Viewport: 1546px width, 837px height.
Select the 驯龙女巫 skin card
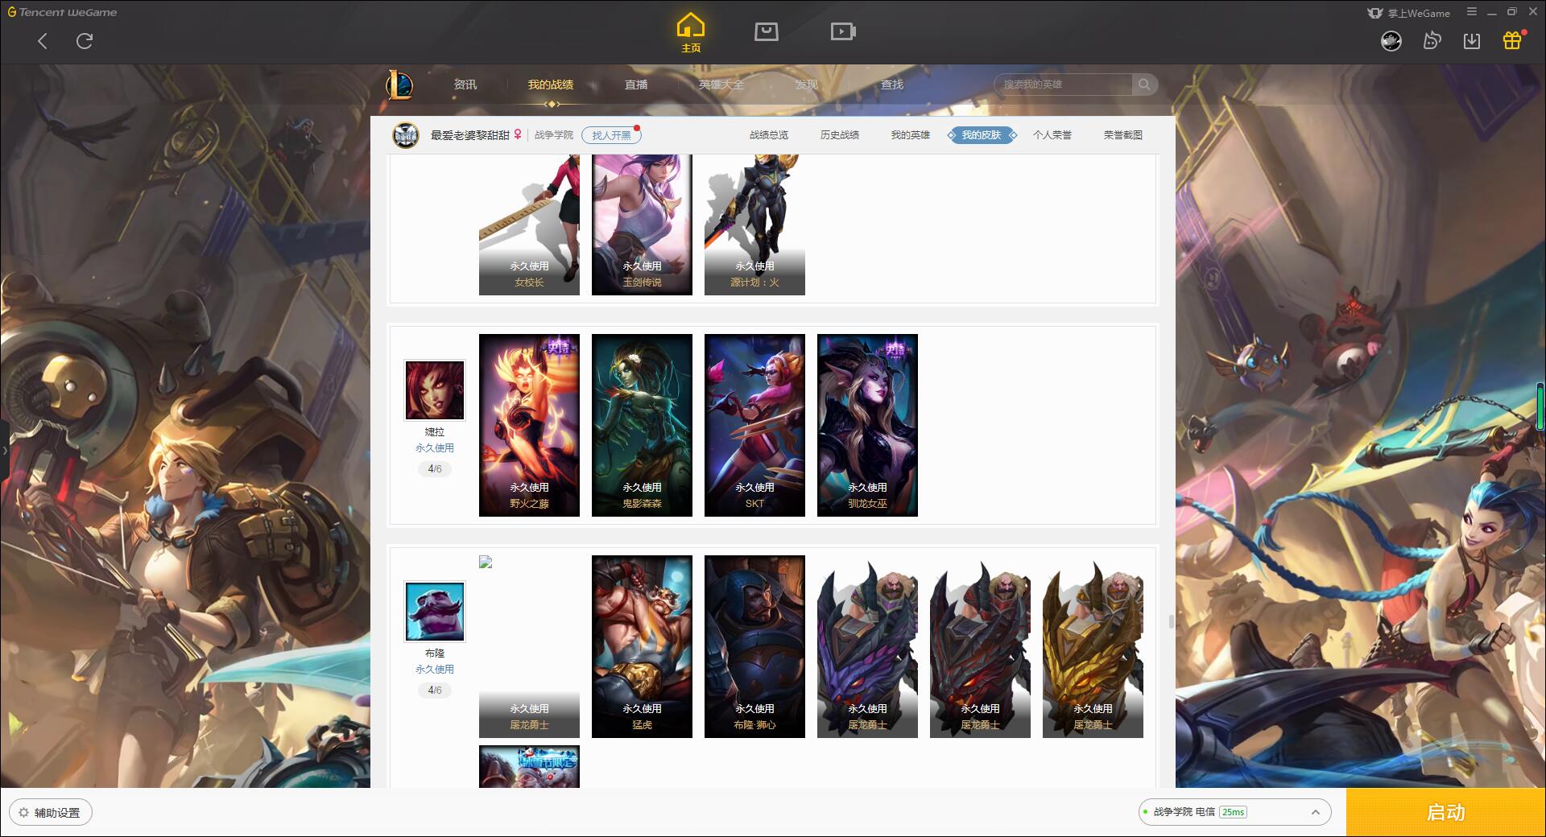pos(867,425)
